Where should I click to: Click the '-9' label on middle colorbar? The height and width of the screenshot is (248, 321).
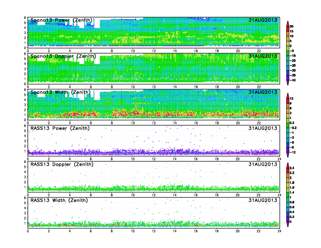click(x=292, y=148)
